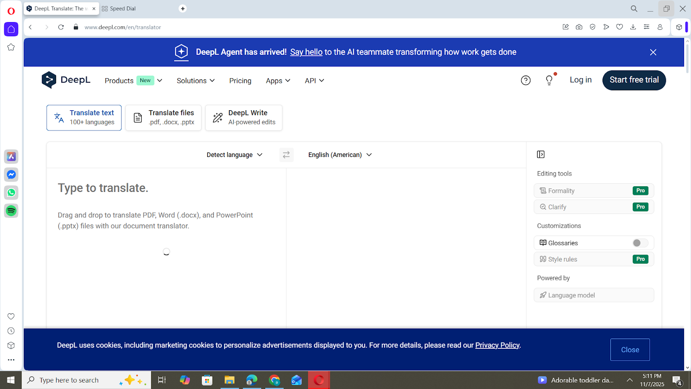Expand the Products menu
691x389 pixels.
133,81
